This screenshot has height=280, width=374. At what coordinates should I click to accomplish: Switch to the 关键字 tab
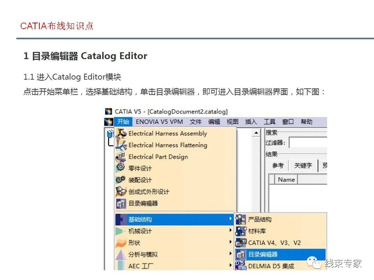coord(304,165)
